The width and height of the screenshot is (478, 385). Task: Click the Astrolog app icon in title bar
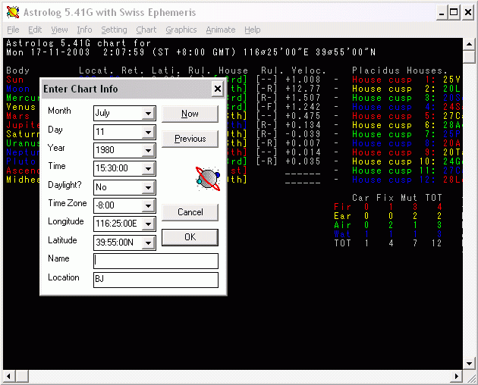(x=13, y=12)
